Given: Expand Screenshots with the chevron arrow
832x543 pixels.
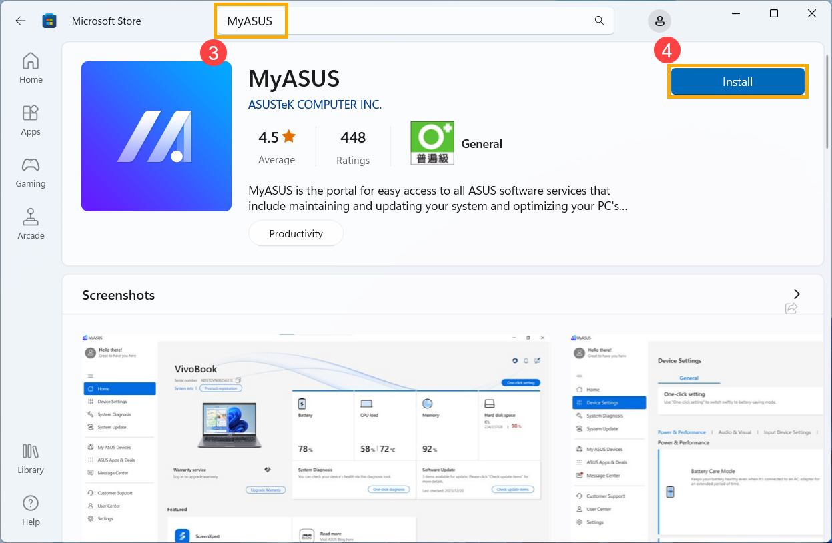Looking at the screenshot, I should coord(797,294).
